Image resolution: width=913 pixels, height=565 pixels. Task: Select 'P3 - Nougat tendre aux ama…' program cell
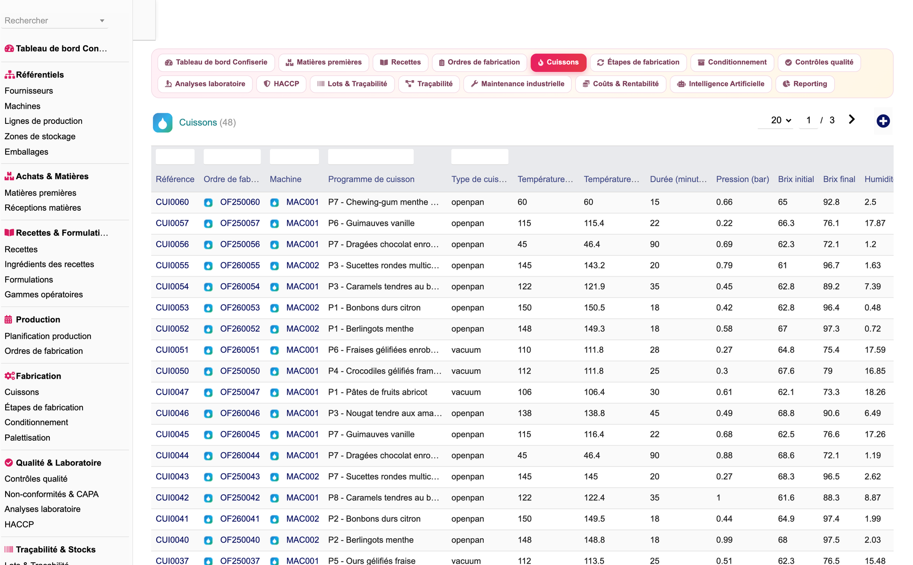[x=385, y=413]
